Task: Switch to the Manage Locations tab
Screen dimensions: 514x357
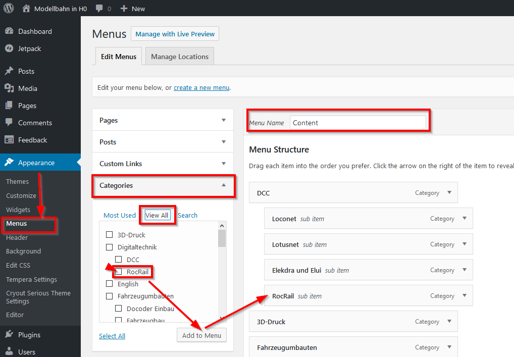Action: tap(180, 57)
